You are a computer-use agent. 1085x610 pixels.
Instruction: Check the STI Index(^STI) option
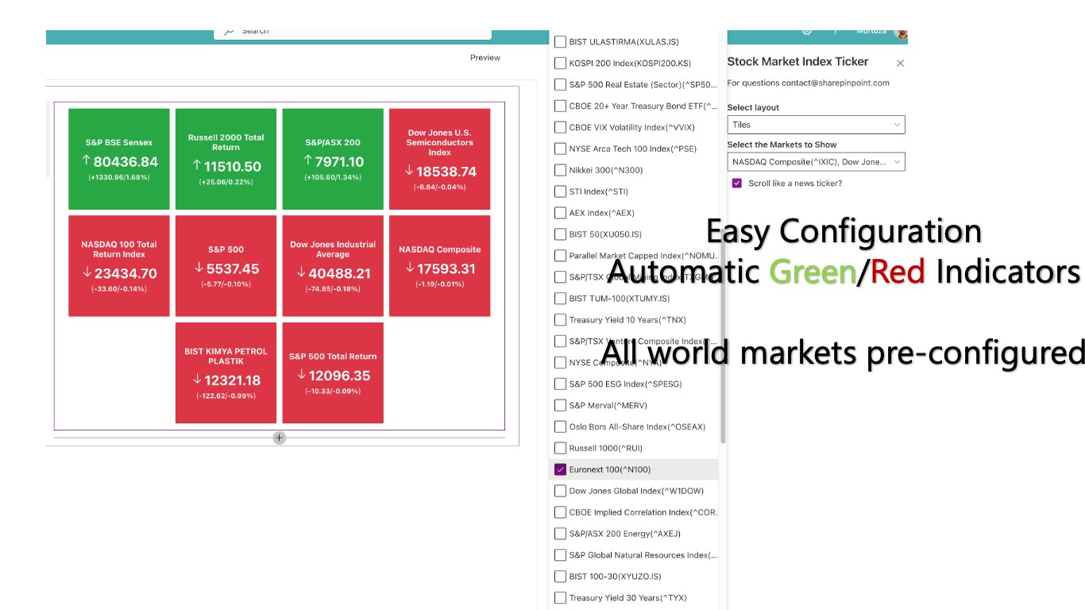(x=561, y=191)
